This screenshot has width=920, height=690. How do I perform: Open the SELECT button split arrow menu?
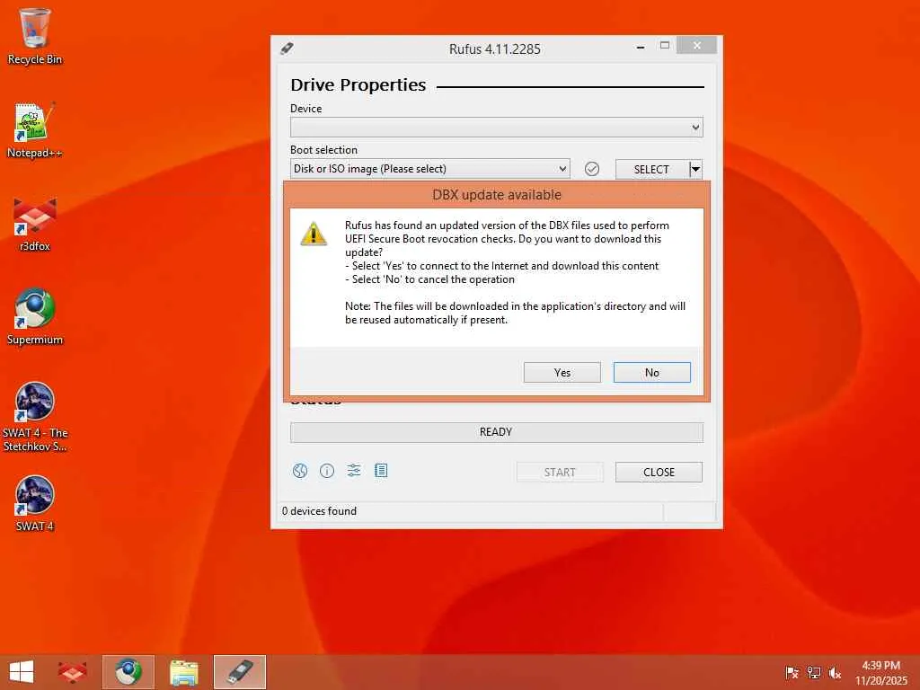pyautogui.click(x=696, y=170)
